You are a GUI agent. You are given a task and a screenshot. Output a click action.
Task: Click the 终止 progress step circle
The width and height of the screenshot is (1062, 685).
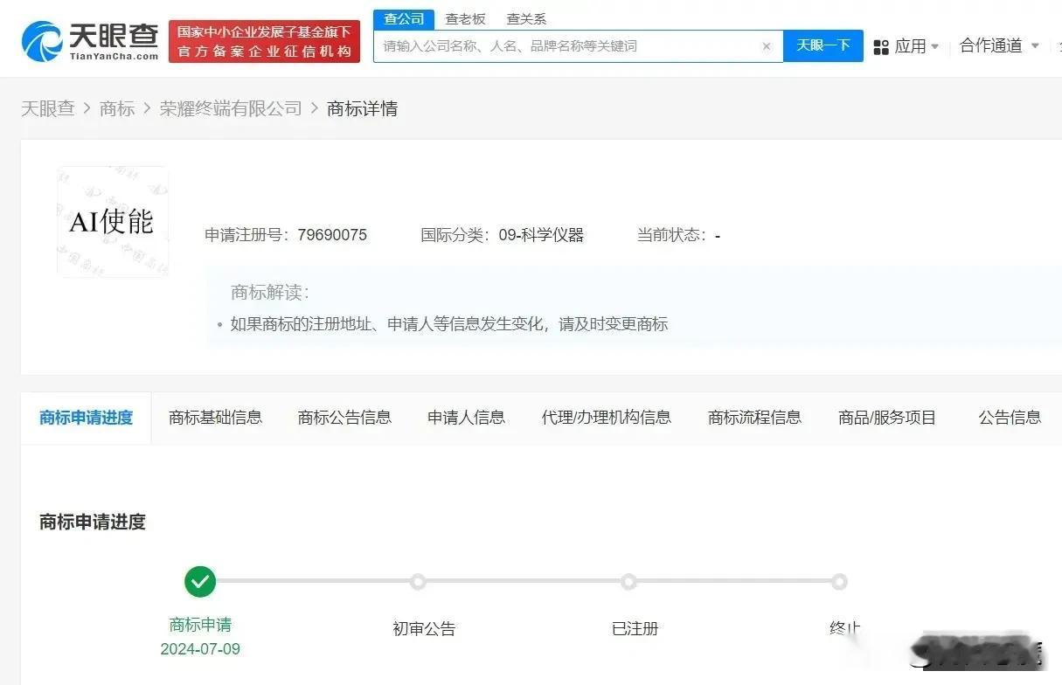tap(839, 581)
